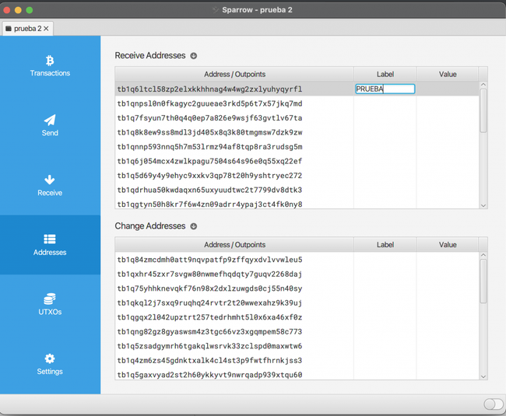The image size is (506, 416).
Task: Open the Receive down-arrow icon
Action: (50, 180)
